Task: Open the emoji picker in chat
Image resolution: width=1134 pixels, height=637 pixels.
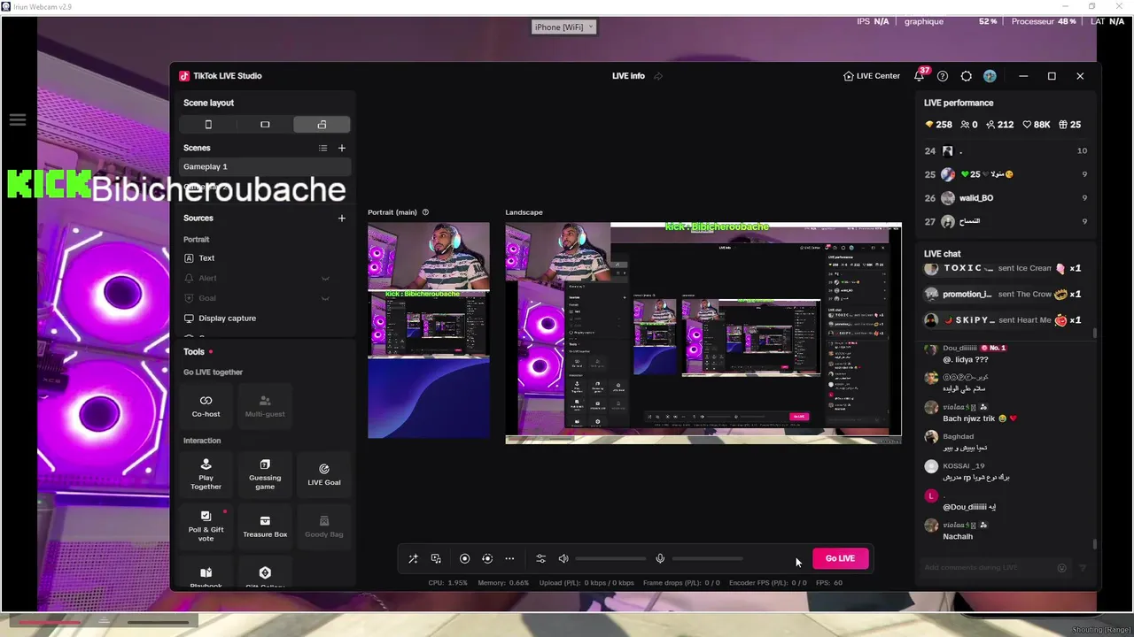Action: [x=1062, y=568]
